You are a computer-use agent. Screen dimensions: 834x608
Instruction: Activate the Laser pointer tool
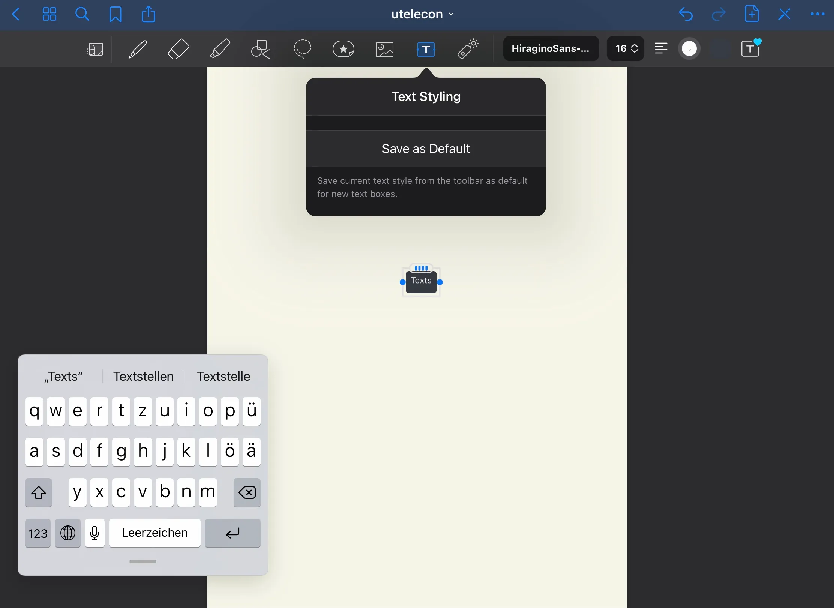pyautogui.click(x=468, y=49)
